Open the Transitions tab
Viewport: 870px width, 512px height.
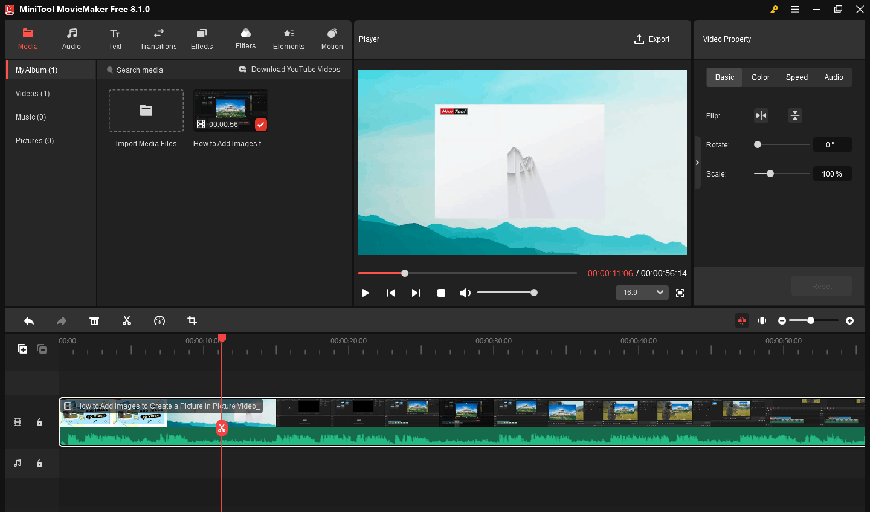pyautogui.click(x=158, y=39)
